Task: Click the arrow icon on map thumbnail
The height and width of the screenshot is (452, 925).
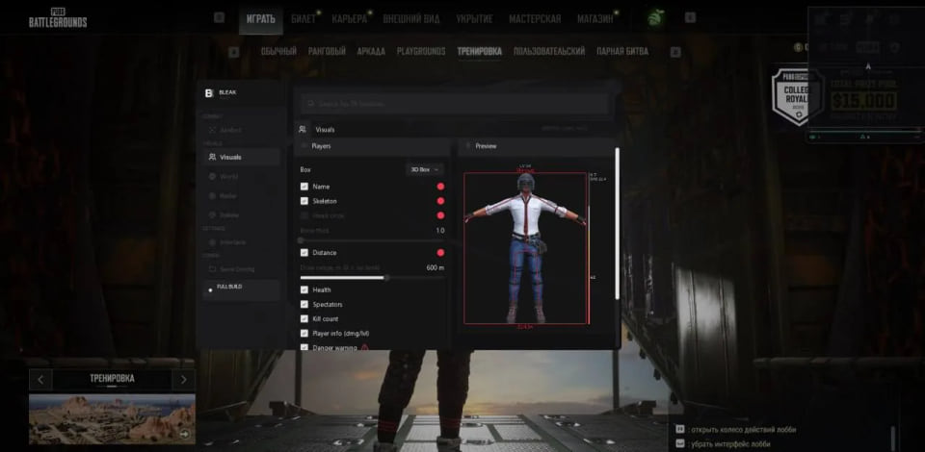Action: pos(185,435)
